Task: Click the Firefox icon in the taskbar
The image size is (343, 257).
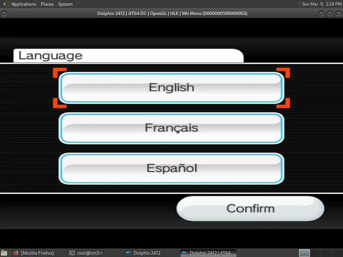Action: (x=15, y=253)
